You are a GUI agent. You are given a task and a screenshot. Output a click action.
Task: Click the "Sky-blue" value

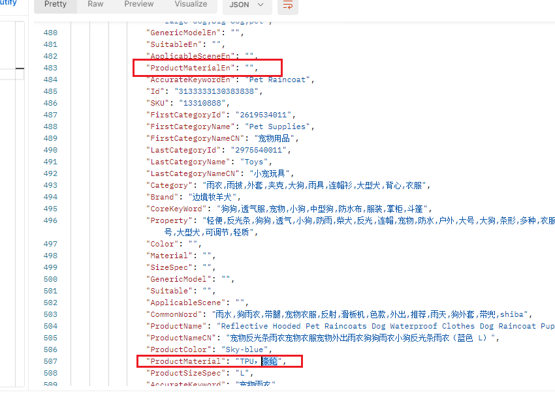pos(244,349)
